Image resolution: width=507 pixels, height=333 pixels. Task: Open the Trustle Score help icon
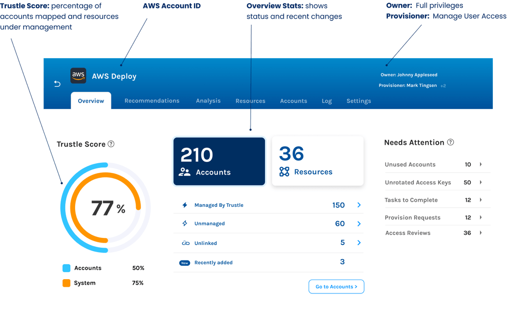coord(111,144)
